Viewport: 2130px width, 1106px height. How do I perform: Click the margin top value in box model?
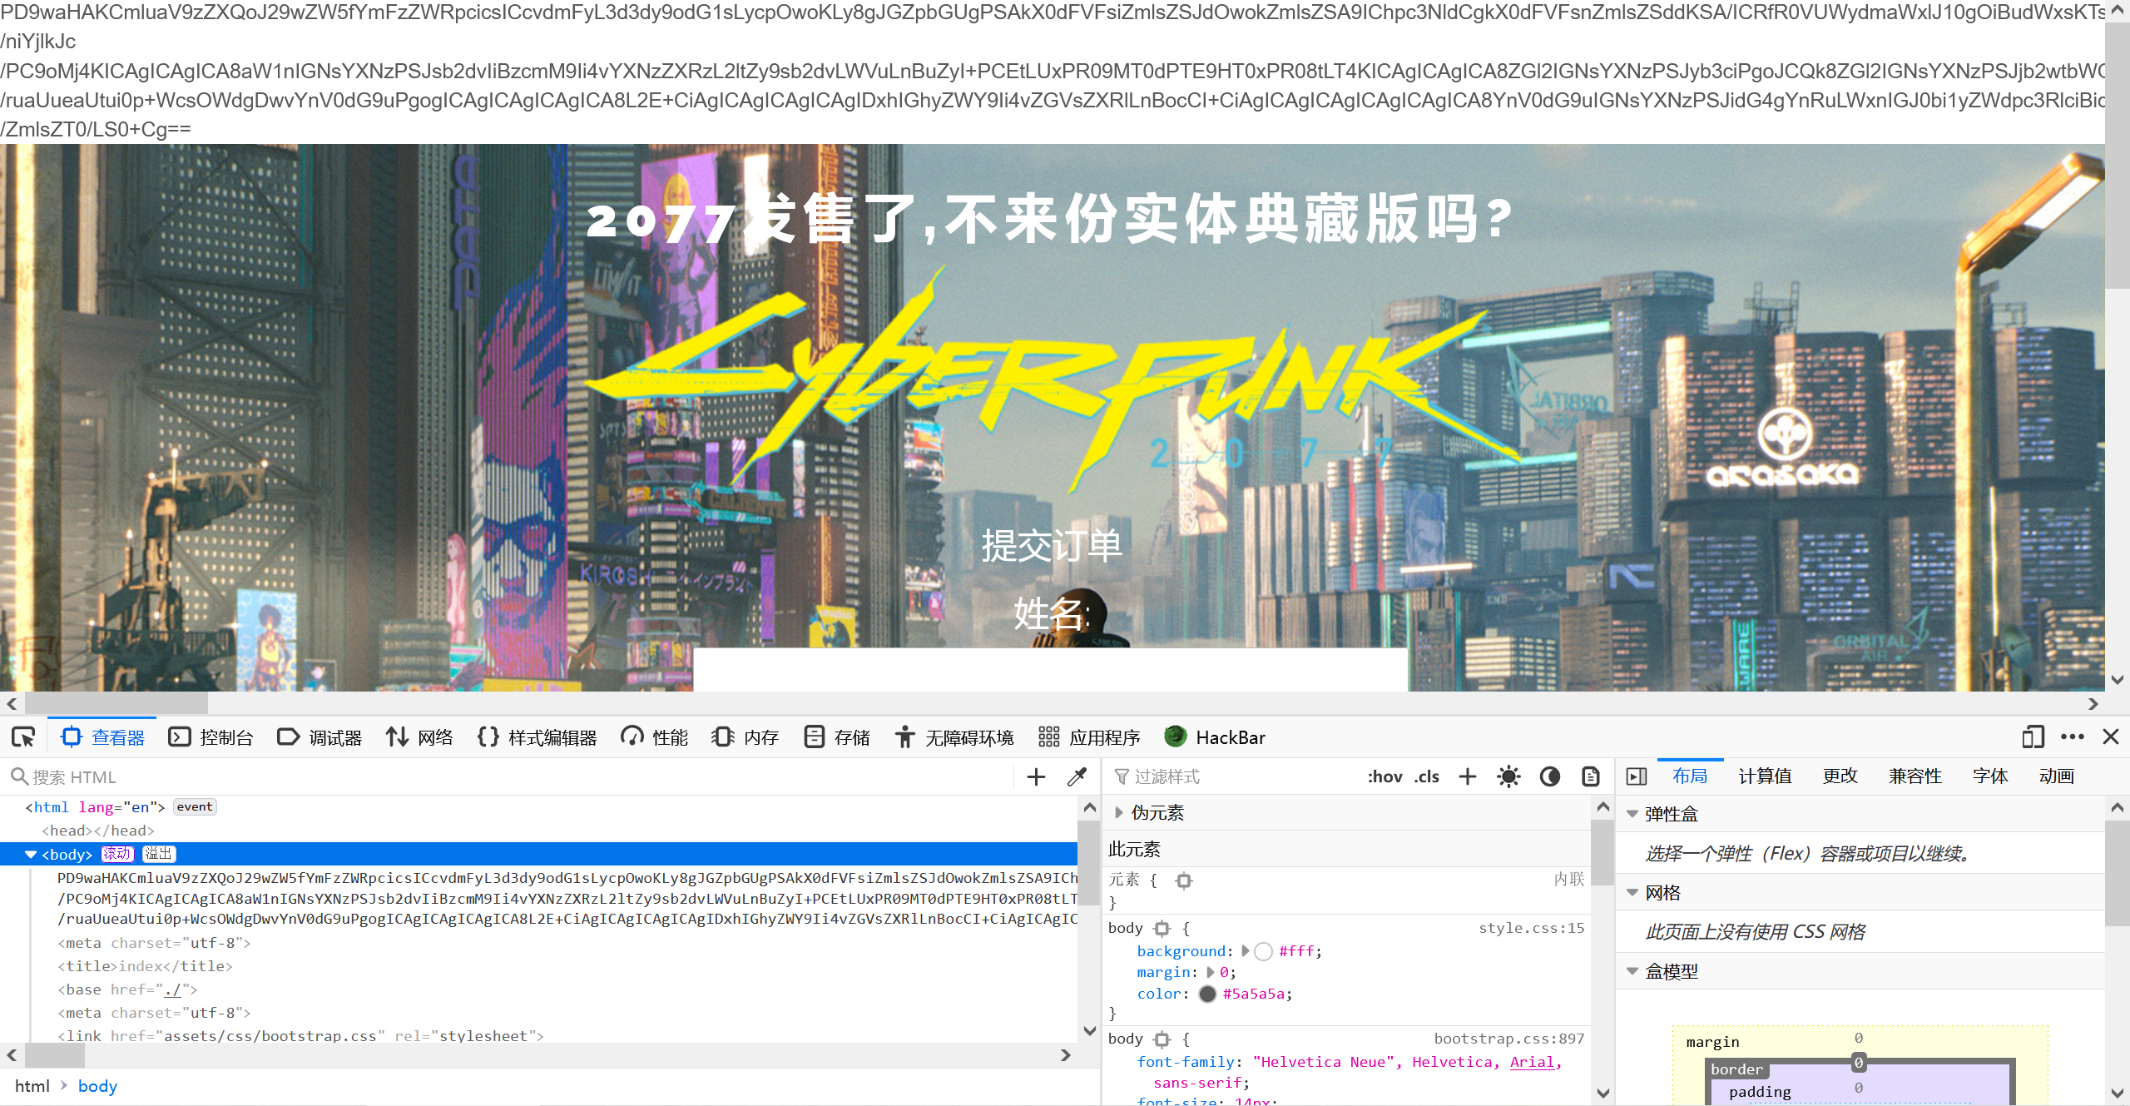point(1859,1039)
